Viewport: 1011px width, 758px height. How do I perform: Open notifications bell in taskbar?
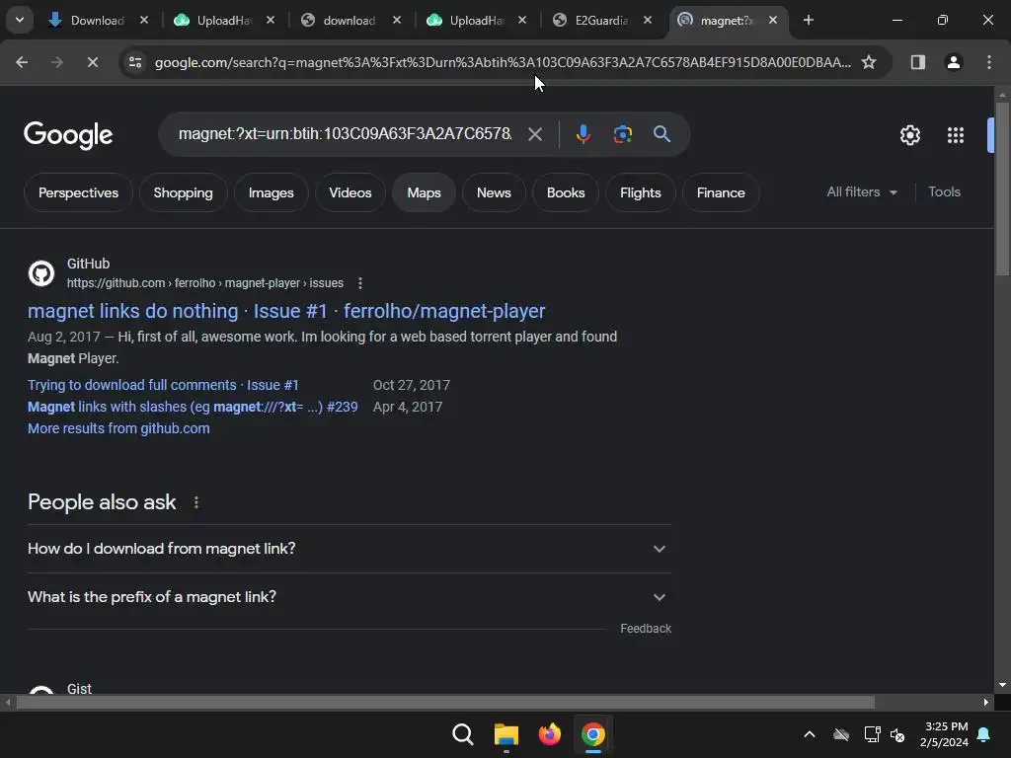pos(984,734)
